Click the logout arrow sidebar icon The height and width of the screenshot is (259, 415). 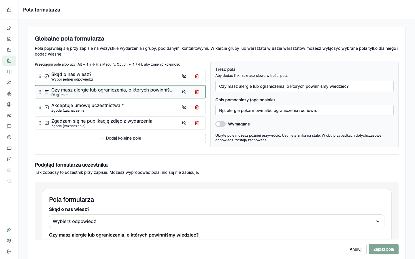click(9, 252)
